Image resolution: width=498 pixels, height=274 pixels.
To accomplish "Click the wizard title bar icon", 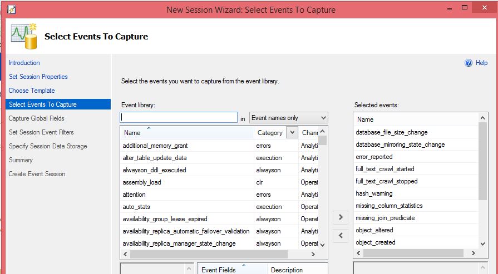I will [10, 10].
